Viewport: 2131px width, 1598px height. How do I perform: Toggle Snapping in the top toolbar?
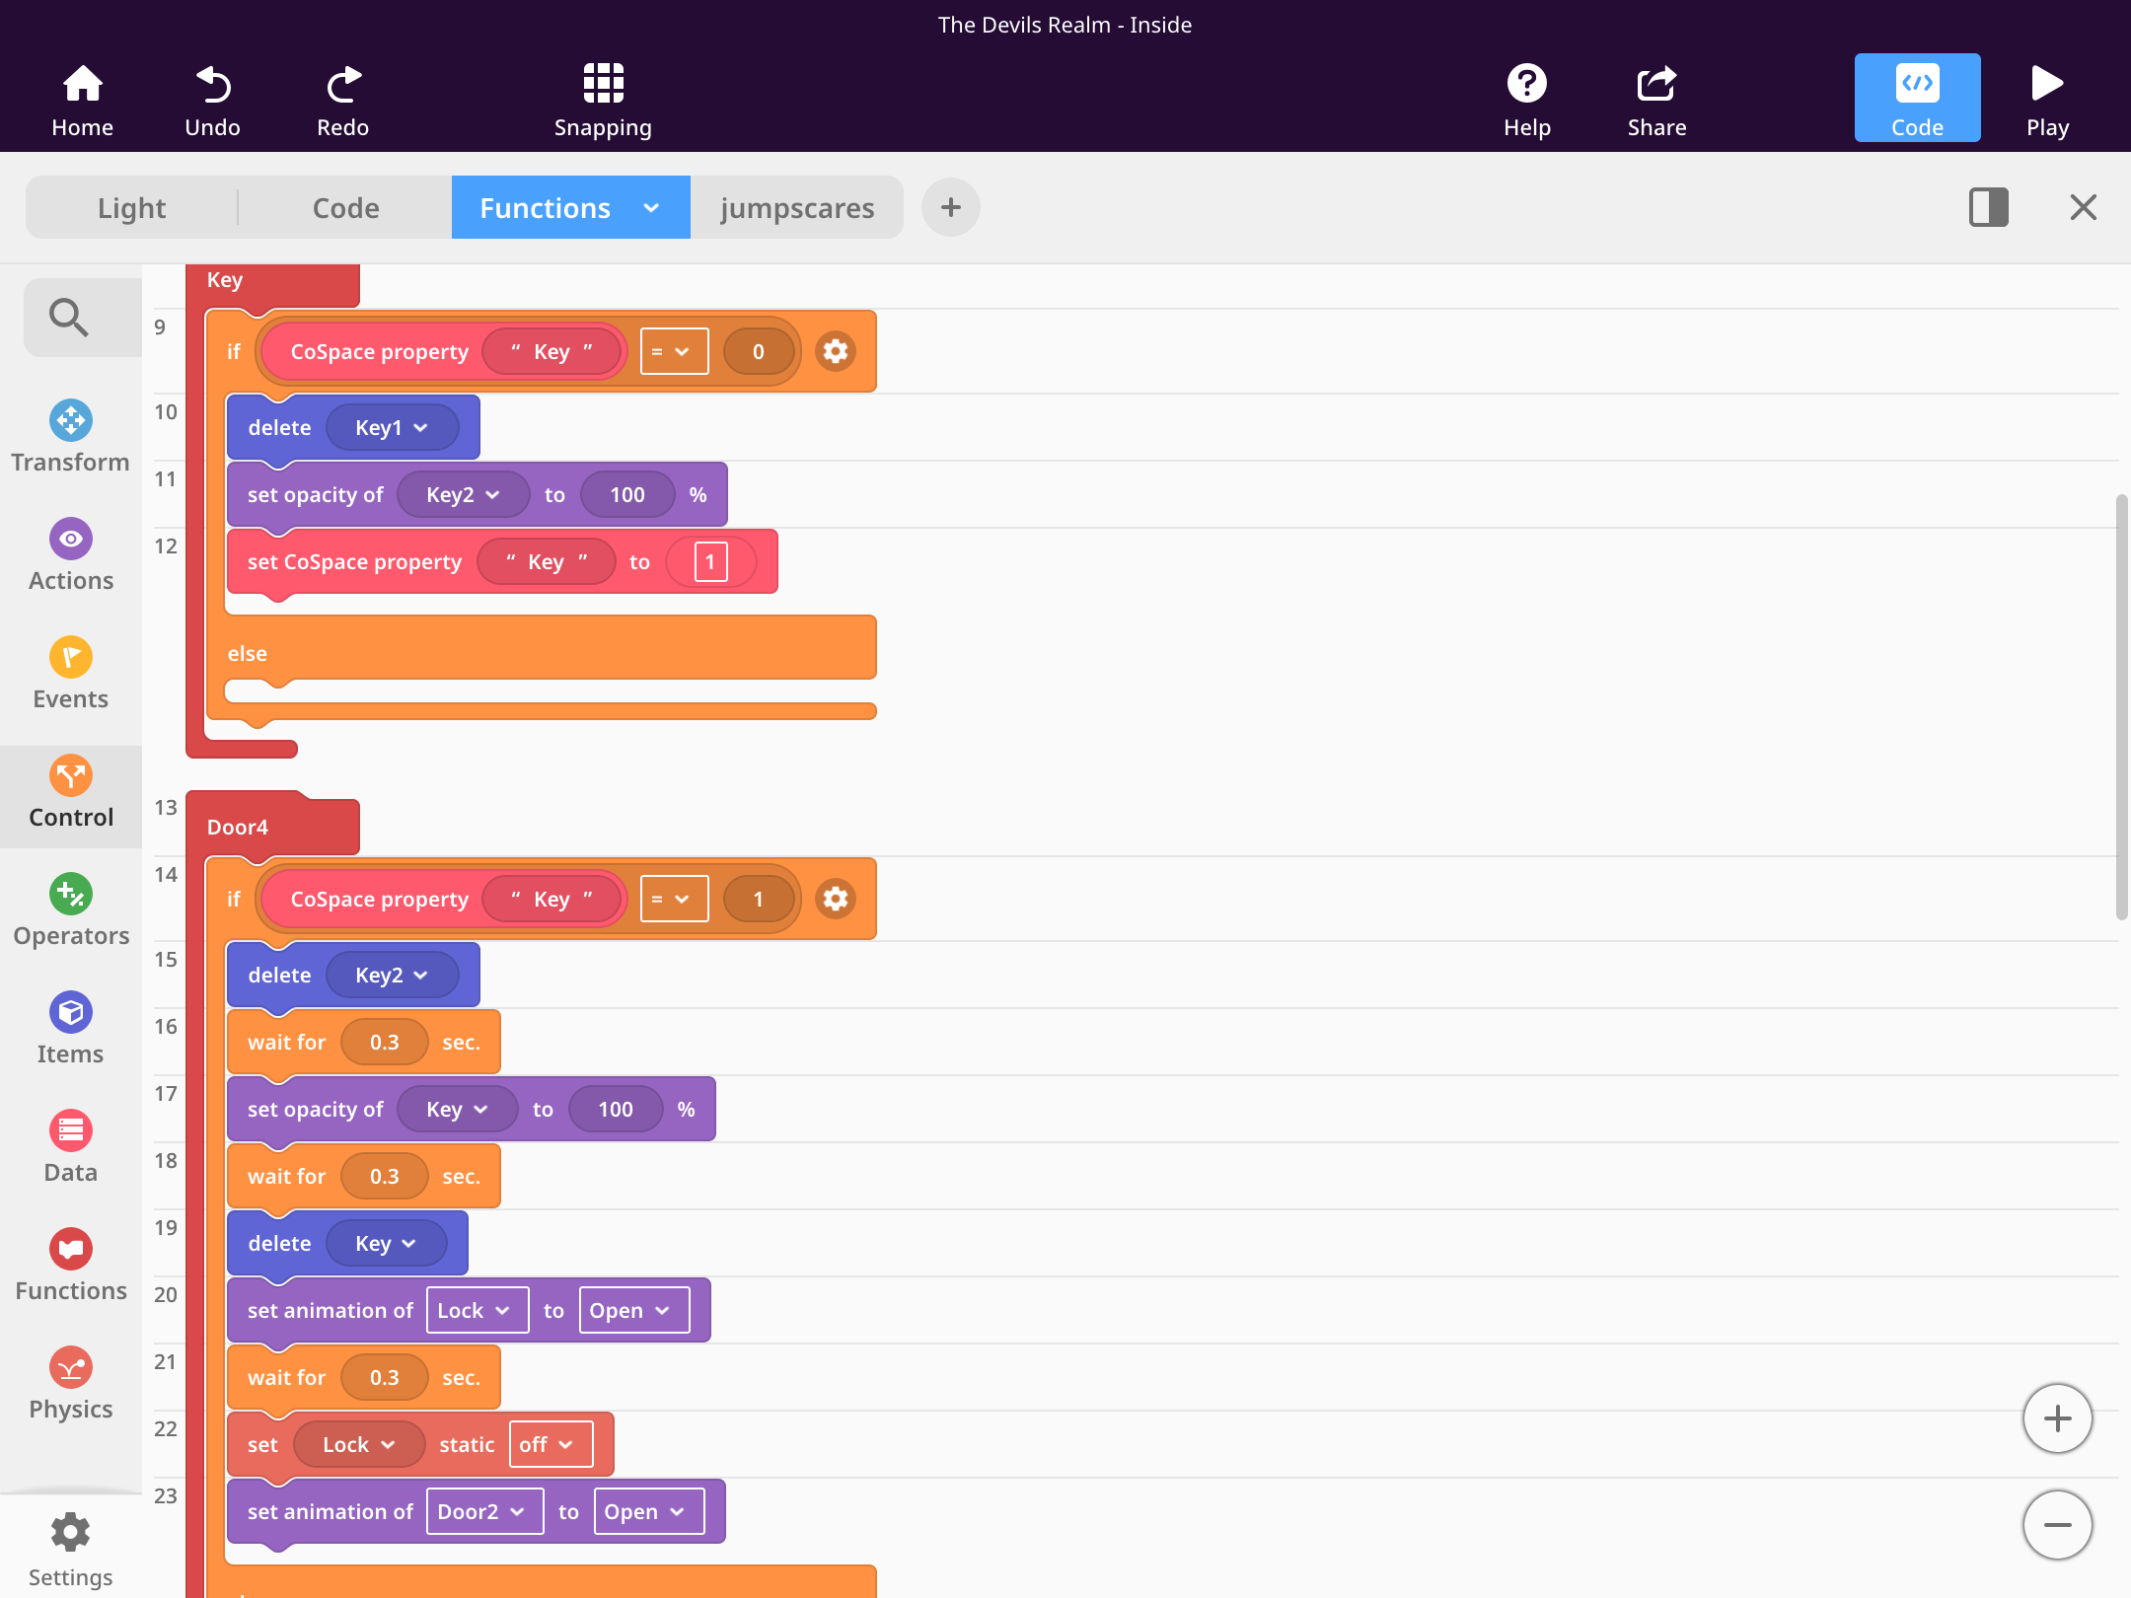[603, 100]
